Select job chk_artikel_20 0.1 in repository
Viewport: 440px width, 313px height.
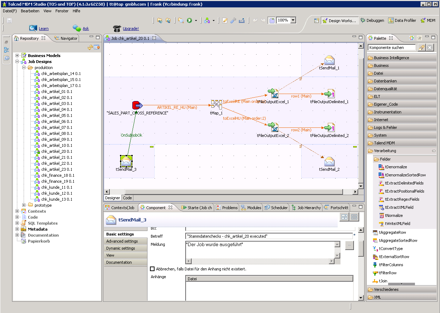[56, 151]
